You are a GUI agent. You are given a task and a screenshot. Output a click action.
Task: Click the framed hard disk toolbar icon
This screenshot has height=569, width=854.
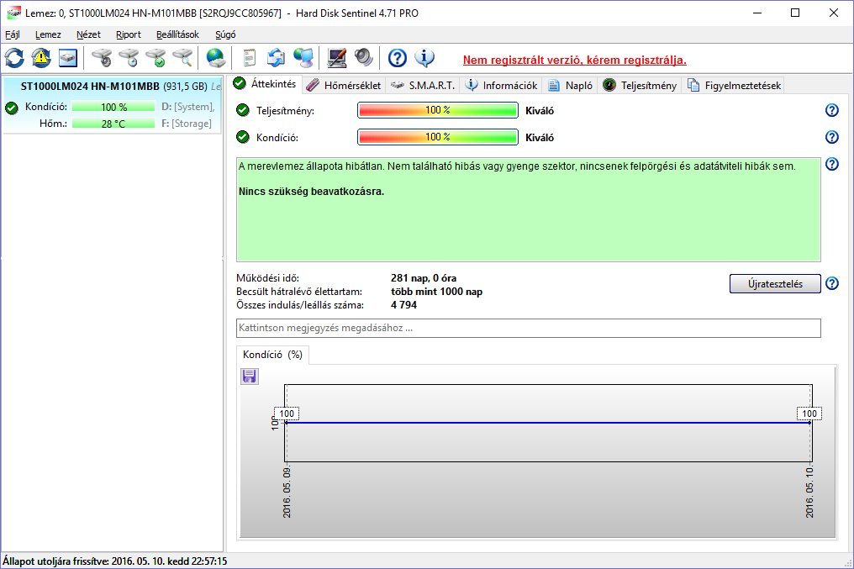[x=68, y=58]
